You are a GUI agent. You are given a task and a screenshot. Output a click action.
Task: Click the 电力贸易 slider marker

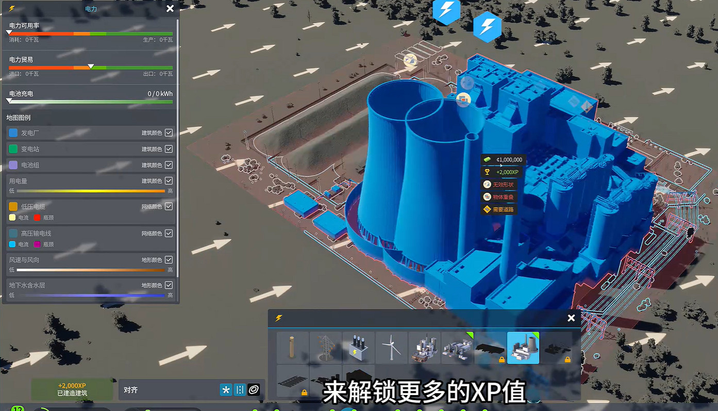[91, 66]
